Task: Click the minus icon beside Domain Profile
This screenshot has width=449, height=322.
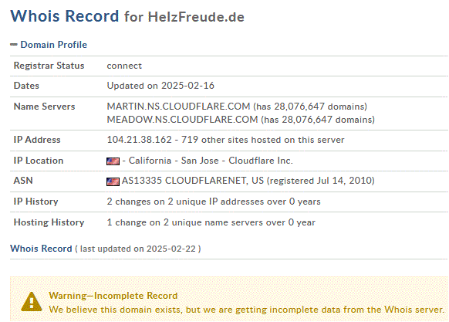Action: (14, 45)
